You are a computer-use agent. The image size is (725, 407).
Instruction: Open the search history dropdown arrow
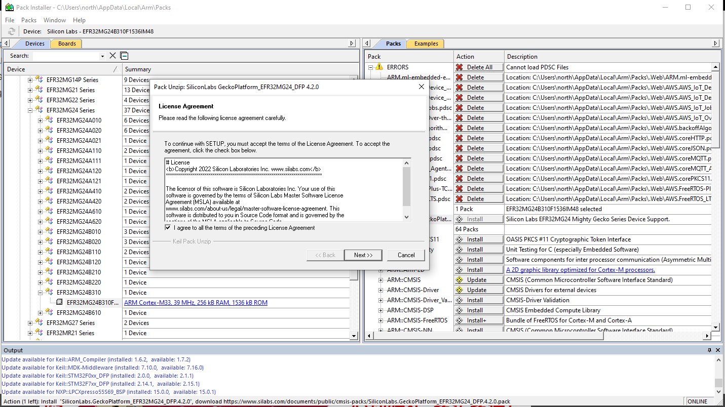click(x=102, y=56)
